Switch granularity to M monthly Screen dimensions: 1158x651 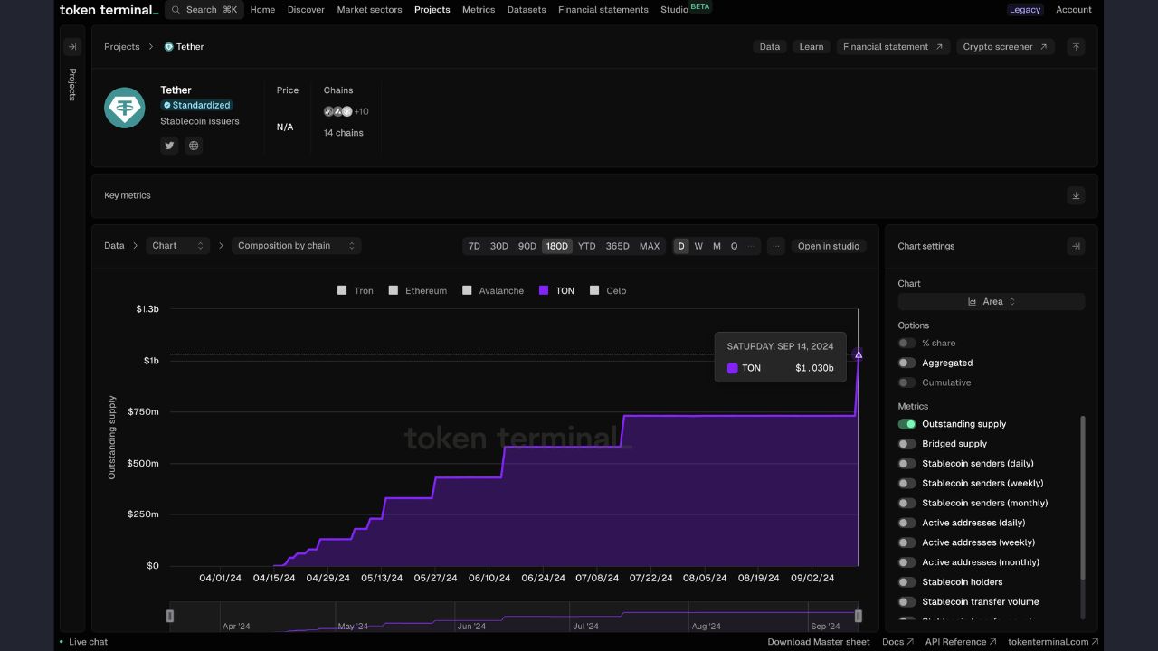click(x=717, y=246)
